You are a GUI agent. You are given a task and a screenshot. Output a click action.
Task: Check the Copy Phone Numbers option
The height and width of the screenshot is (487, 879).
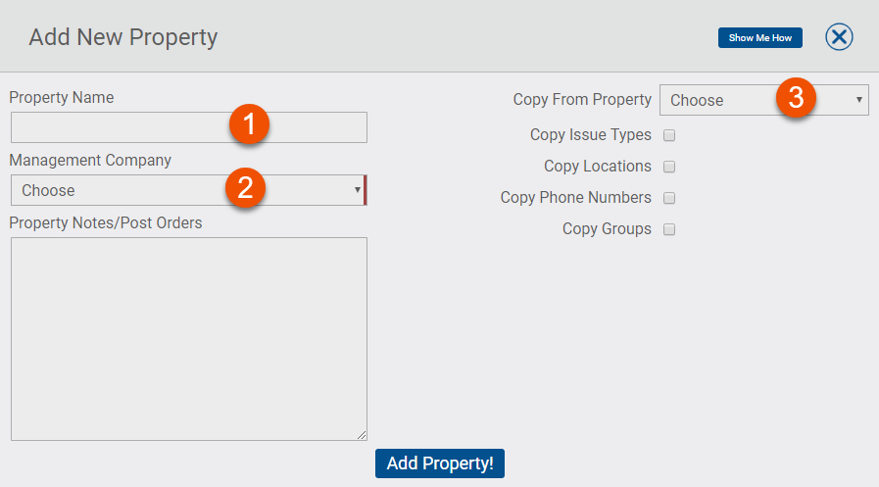tap(670, 198)
